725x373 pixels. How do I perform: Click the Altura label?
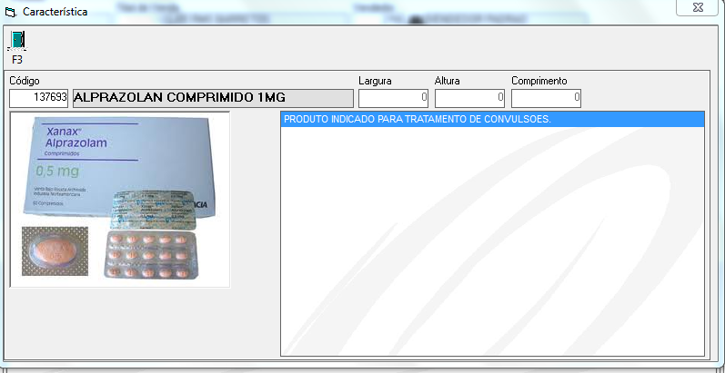448,81
